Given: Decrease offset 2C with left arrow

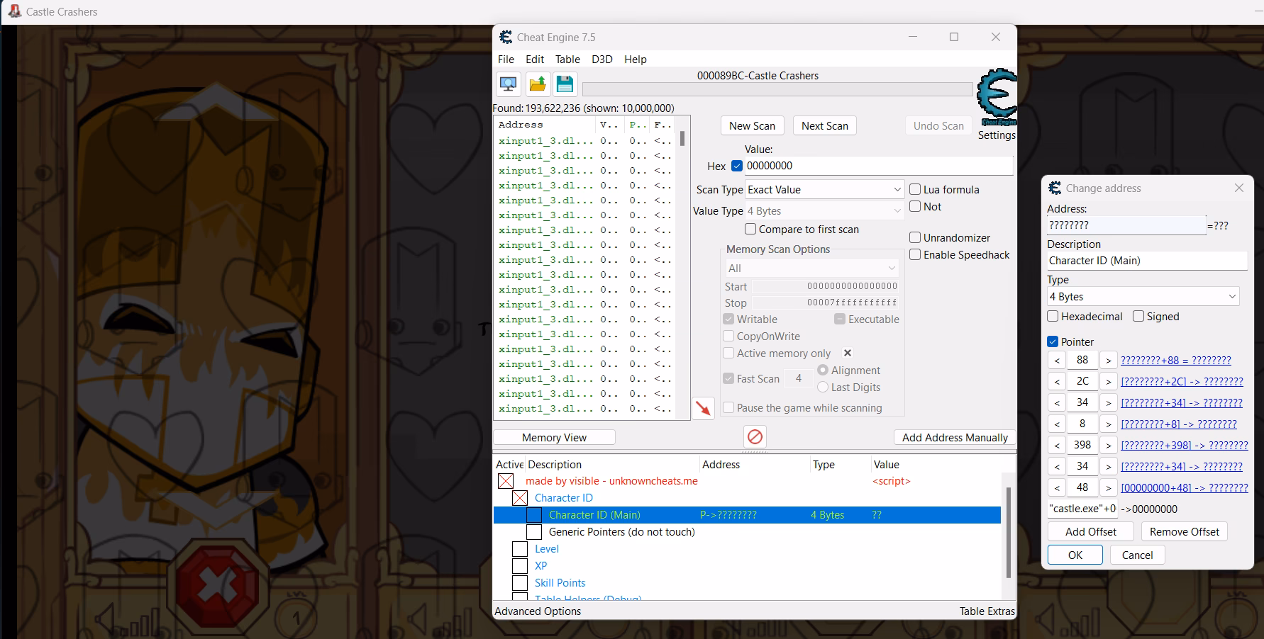Looking at the screenshot, I should click(x=1057, y=381).
